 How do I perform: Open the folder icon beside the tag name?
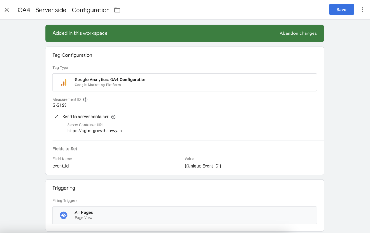(x=117, y=10)
